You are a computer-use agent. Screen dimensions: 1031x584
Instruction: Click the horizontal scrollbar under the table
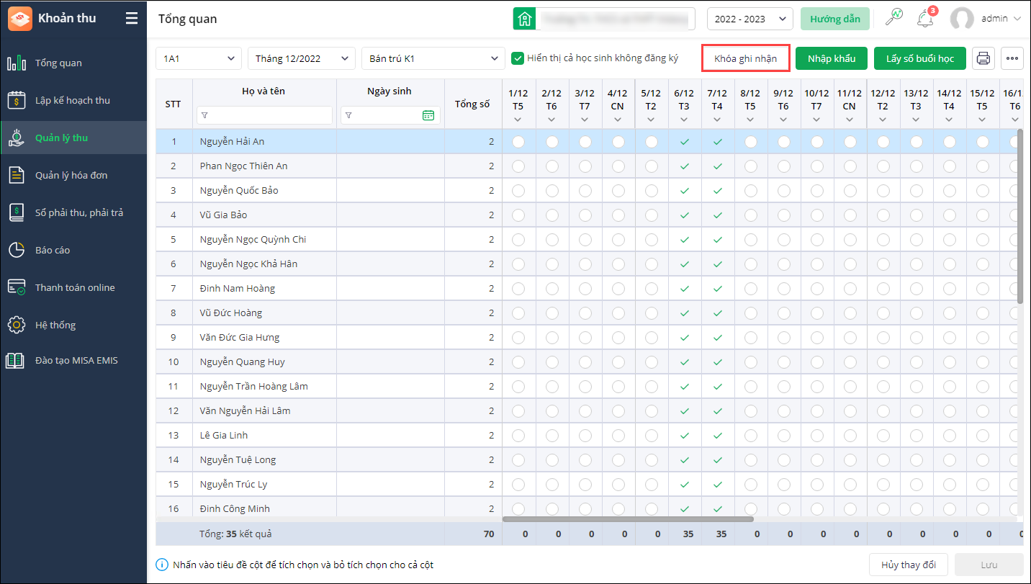click(x=627, y=518)
